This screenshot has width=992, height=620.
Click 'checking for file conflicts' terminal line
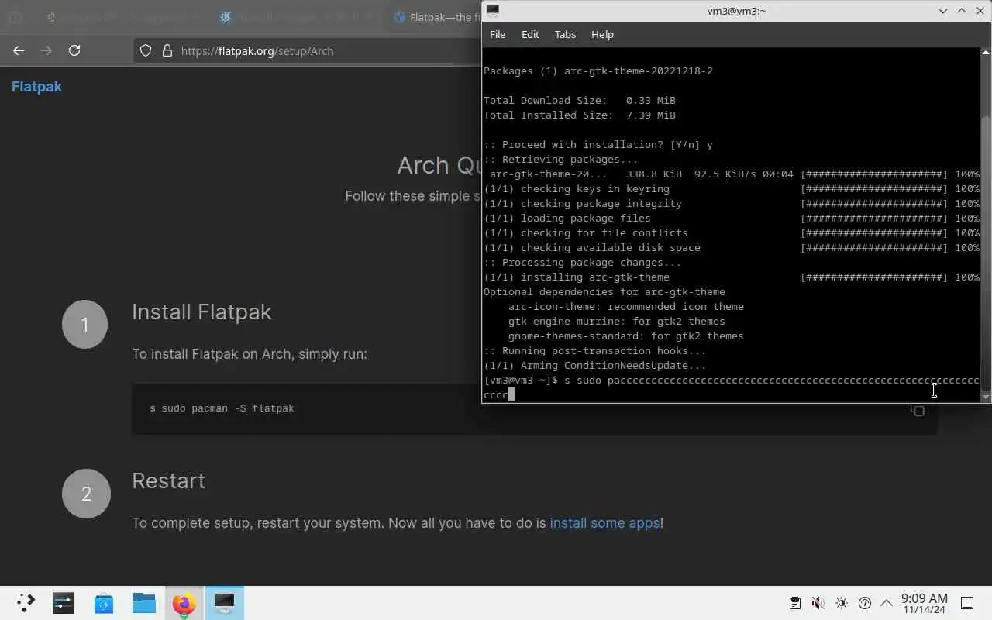(x=586, y=233)
